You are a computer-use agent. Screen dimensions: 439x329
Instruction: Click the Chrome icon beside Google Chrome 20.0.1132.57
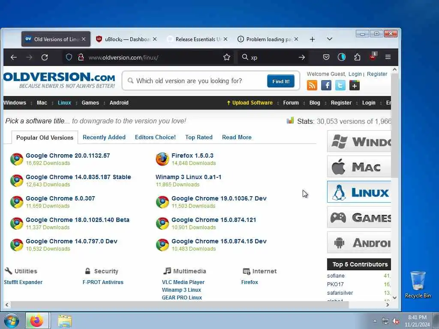tap(17, 159)
